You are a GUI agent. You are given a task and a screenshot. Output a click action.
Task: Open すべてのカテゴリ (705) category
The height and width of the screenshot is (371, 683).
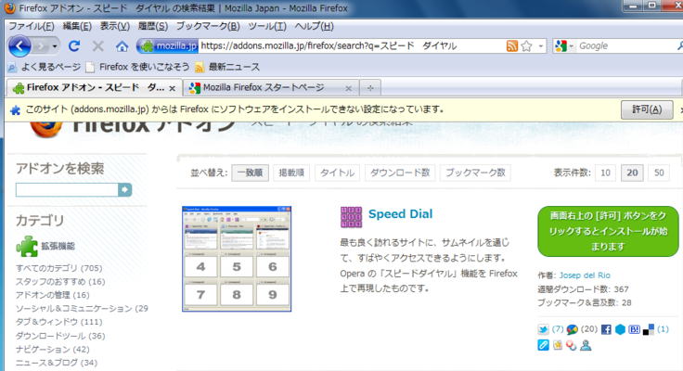pos(58,268)
